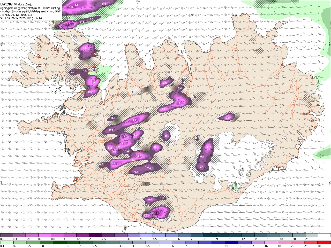This screenshot has width=331, height=248.
Task: Click the "15W" longitude label
Action: (274, 1)
